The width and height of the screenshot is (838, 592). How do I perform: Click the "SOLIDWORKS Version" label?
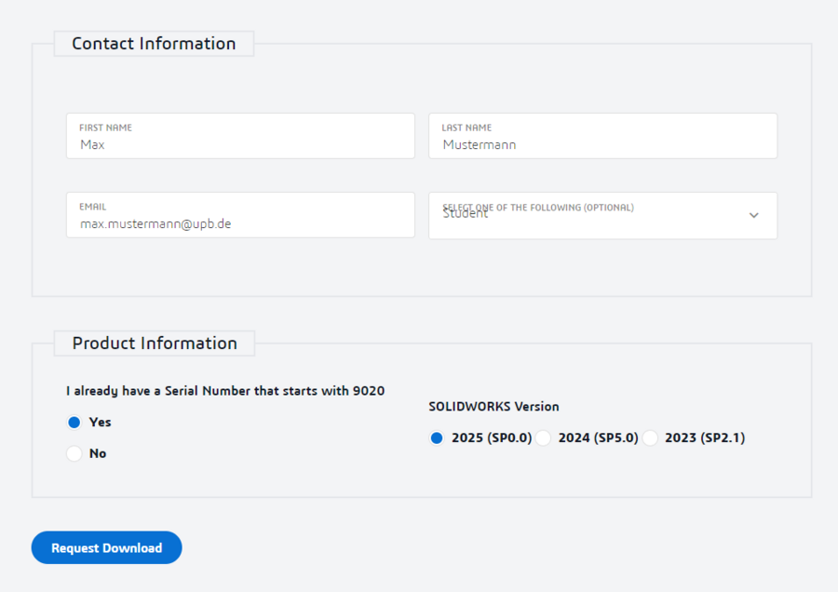(493, 407)
